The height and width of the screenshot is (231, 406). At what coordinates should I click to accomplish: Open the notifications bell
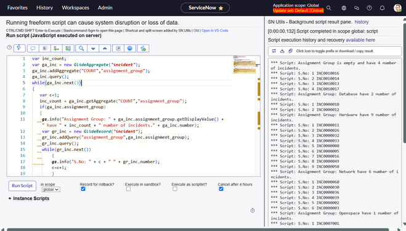click(x=382, y=8)
